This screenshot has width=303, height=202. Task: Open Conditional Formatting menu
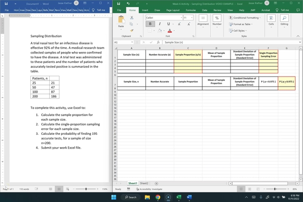pyautogui.click(x=245, y=18)
